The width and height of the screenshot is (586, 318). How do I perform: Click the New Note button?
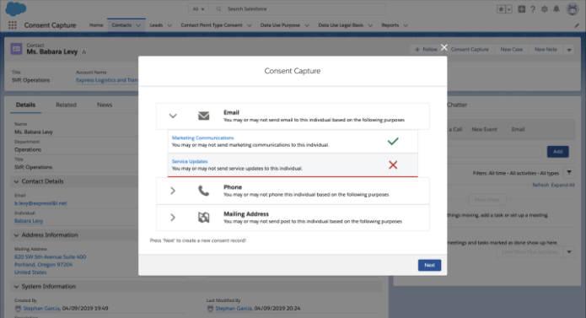546,49
